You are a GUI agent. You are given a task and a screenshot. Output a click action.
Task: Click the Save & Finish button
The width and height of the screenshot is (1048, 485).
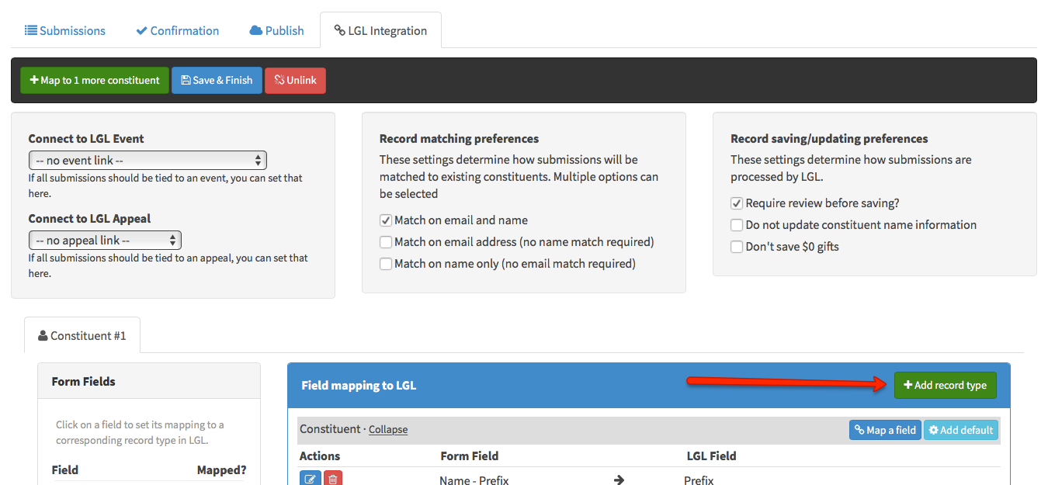click(x=217, y=81)
